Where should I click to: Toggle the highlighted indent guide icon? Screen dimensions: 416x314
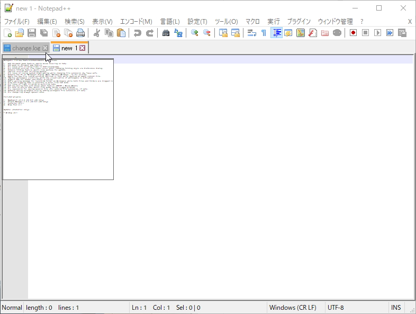click(276, 33)
